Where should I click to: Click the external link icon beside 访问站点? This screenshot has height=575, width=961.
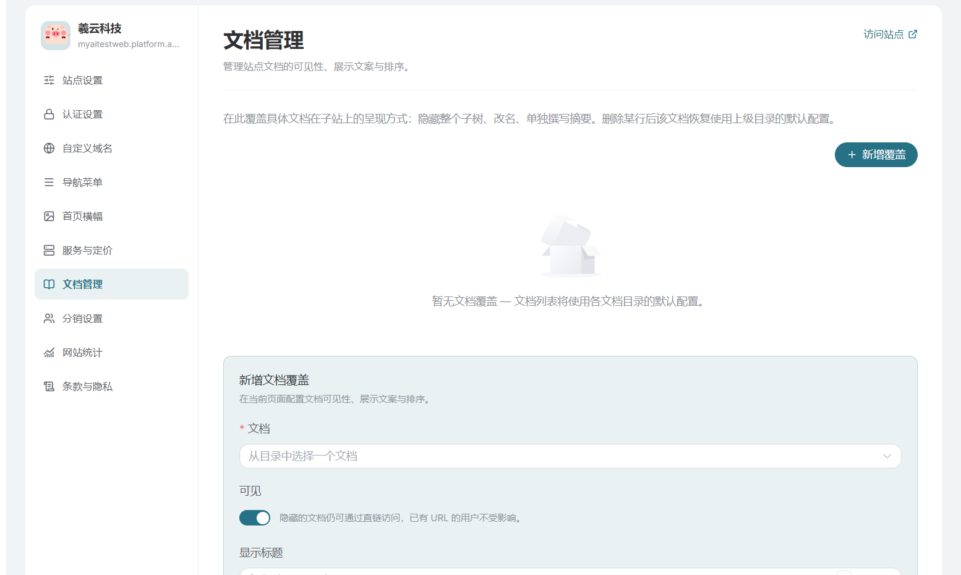coord(913,34)
